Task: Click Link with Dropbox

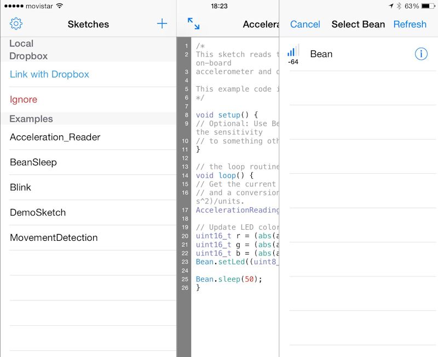Action: pyautogui.click(x=49, y=74)
